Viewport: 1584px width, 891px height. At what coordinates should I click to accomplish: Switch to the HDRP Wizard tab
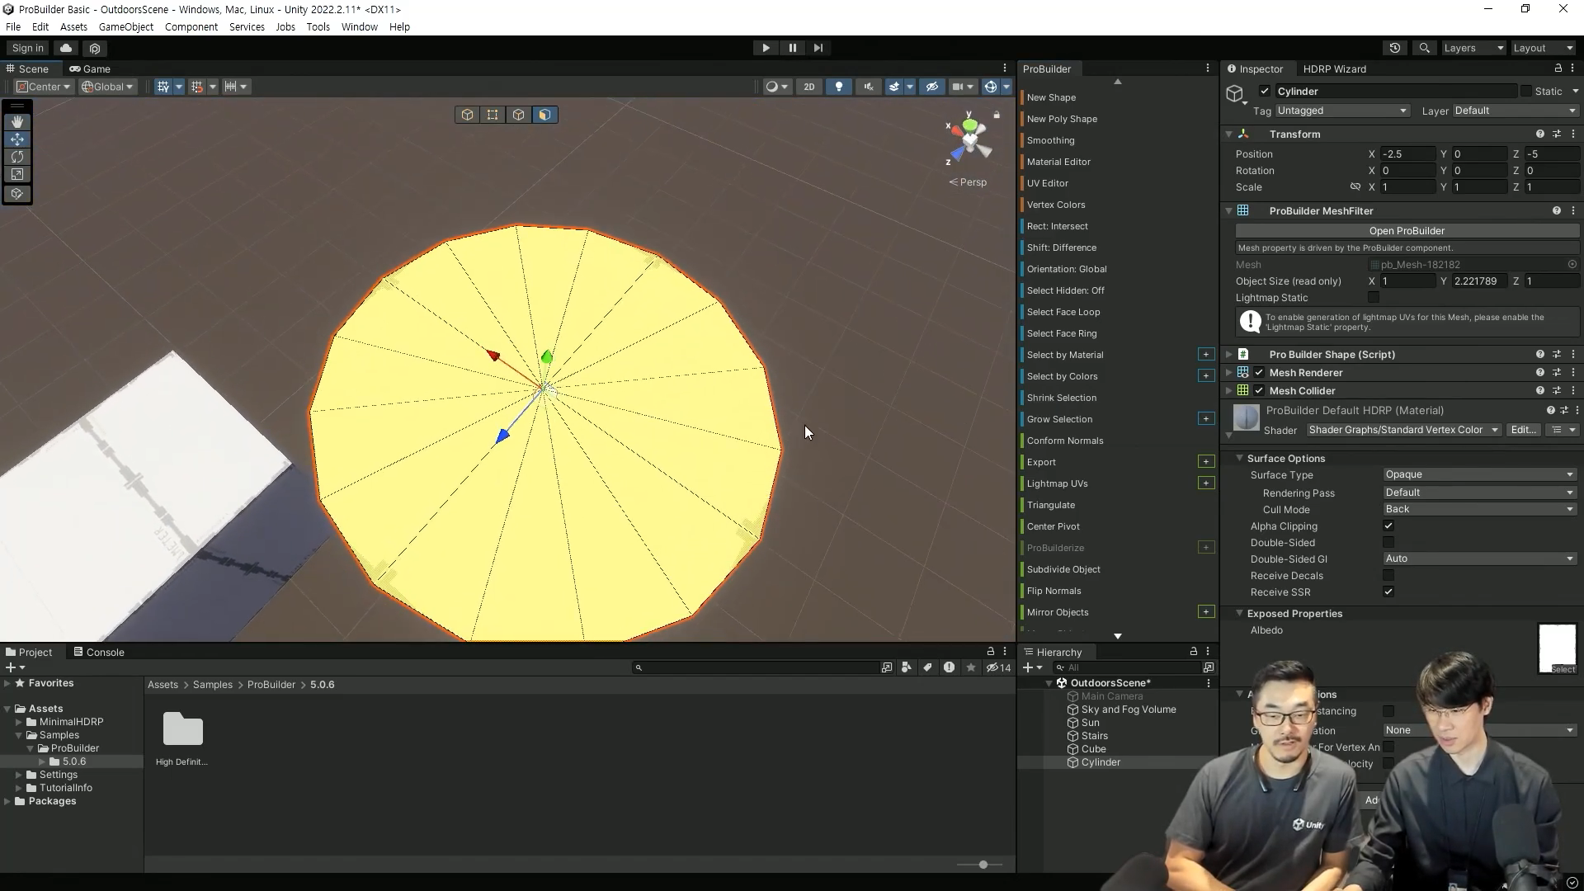[x=1334, y=69]
